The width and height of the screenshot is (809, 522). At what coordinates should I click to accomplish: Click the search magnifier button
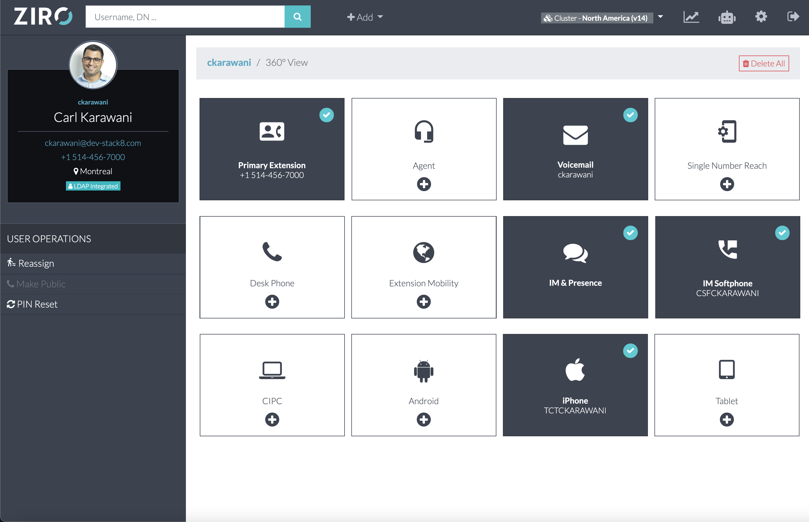[x=297, y=16]
